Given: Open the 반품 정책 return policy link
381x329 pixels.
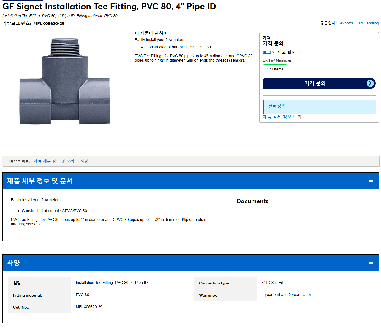Looking at the screenshot, I should click(276, 106).
